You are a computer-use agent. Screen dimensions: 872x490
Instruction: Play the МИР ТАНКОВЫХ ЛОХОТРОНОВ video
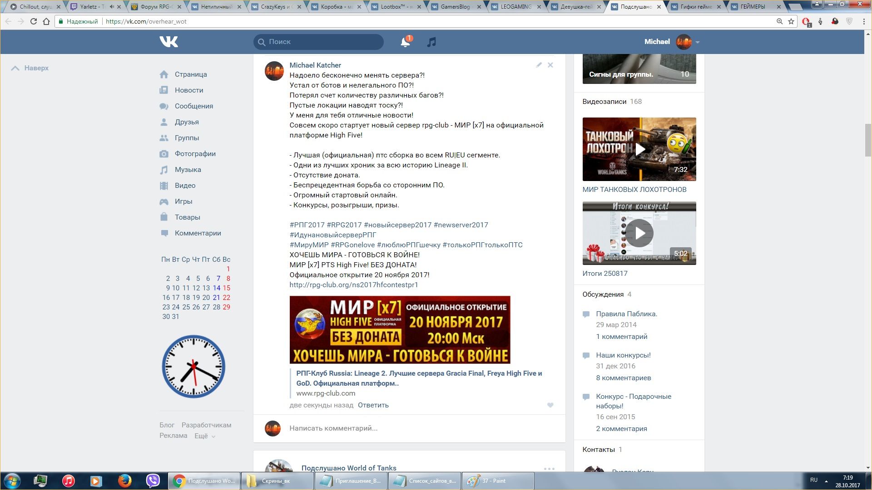click(x=639, y=149)
